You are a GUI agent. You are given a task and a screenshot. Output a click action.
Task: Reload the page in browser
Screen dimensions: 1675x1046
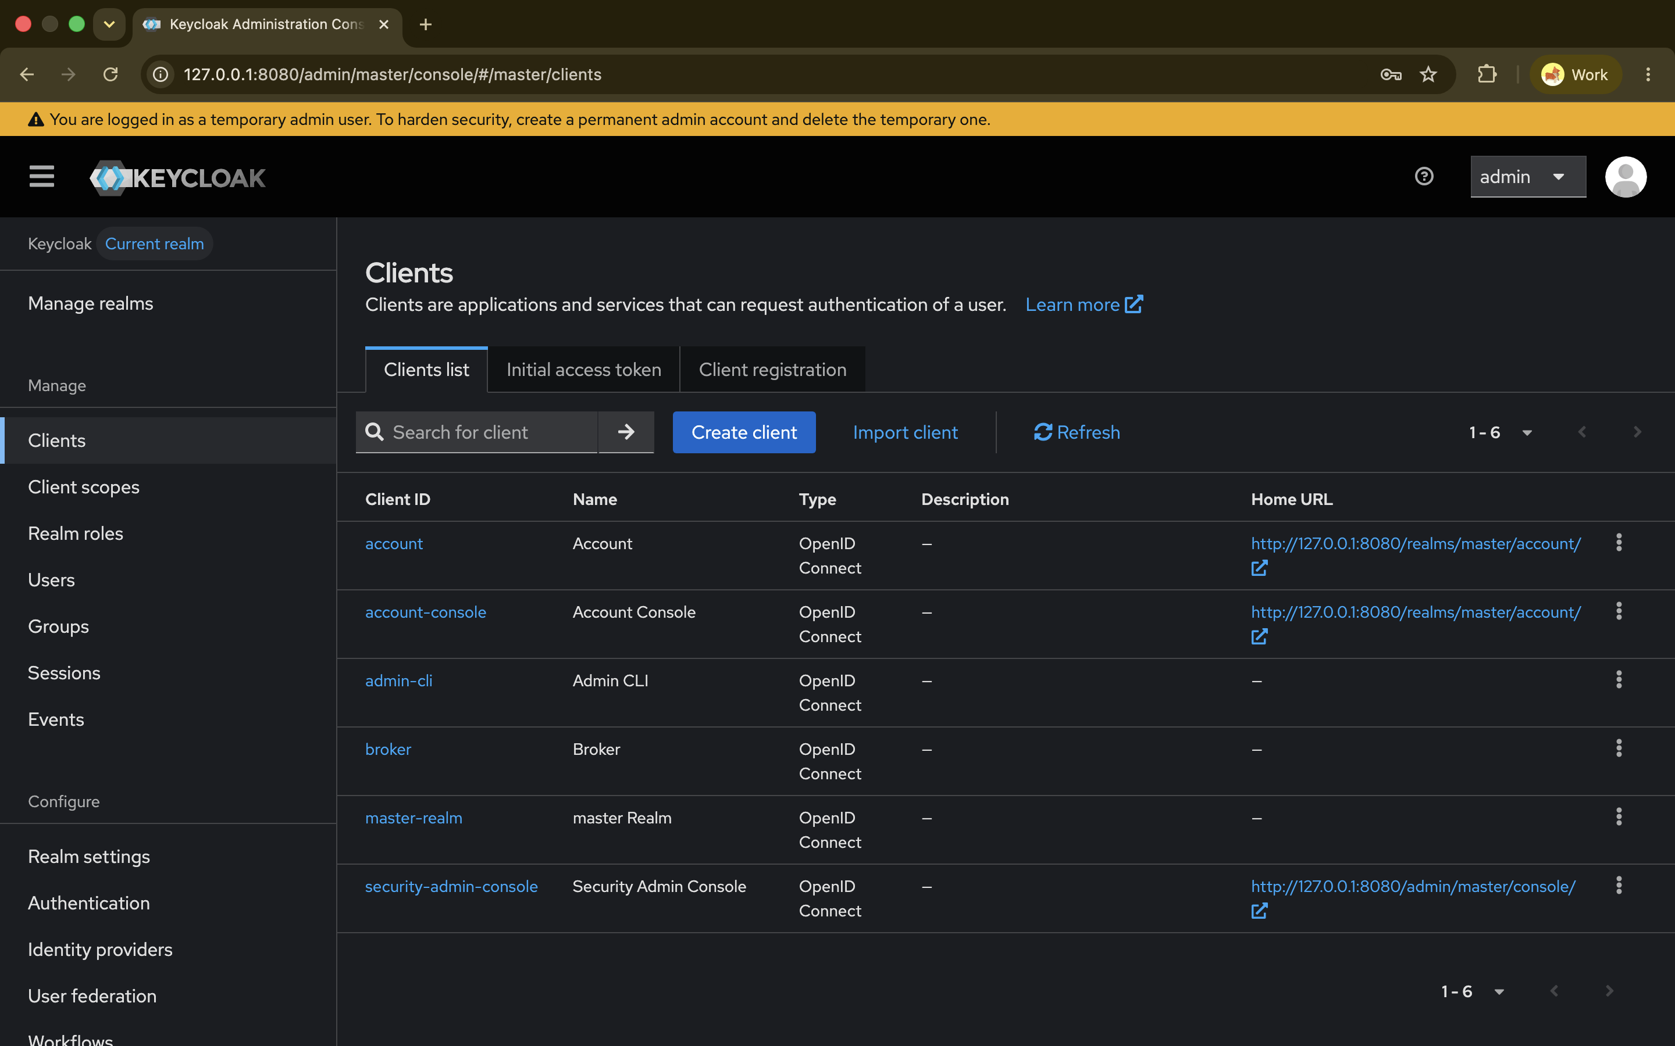110,74
